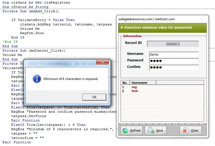Click the message text 'Minimum of 6 characeters is required.'

click(x=71, y=79)
